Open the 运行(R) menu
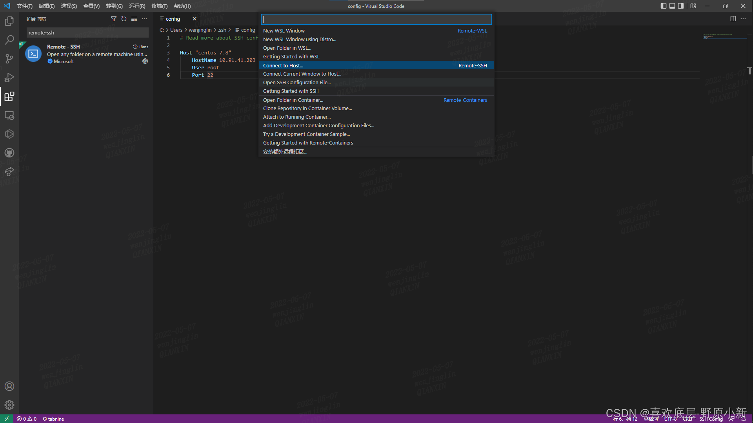Viewport: 753px width, 423px height. (x=137, y=6)
